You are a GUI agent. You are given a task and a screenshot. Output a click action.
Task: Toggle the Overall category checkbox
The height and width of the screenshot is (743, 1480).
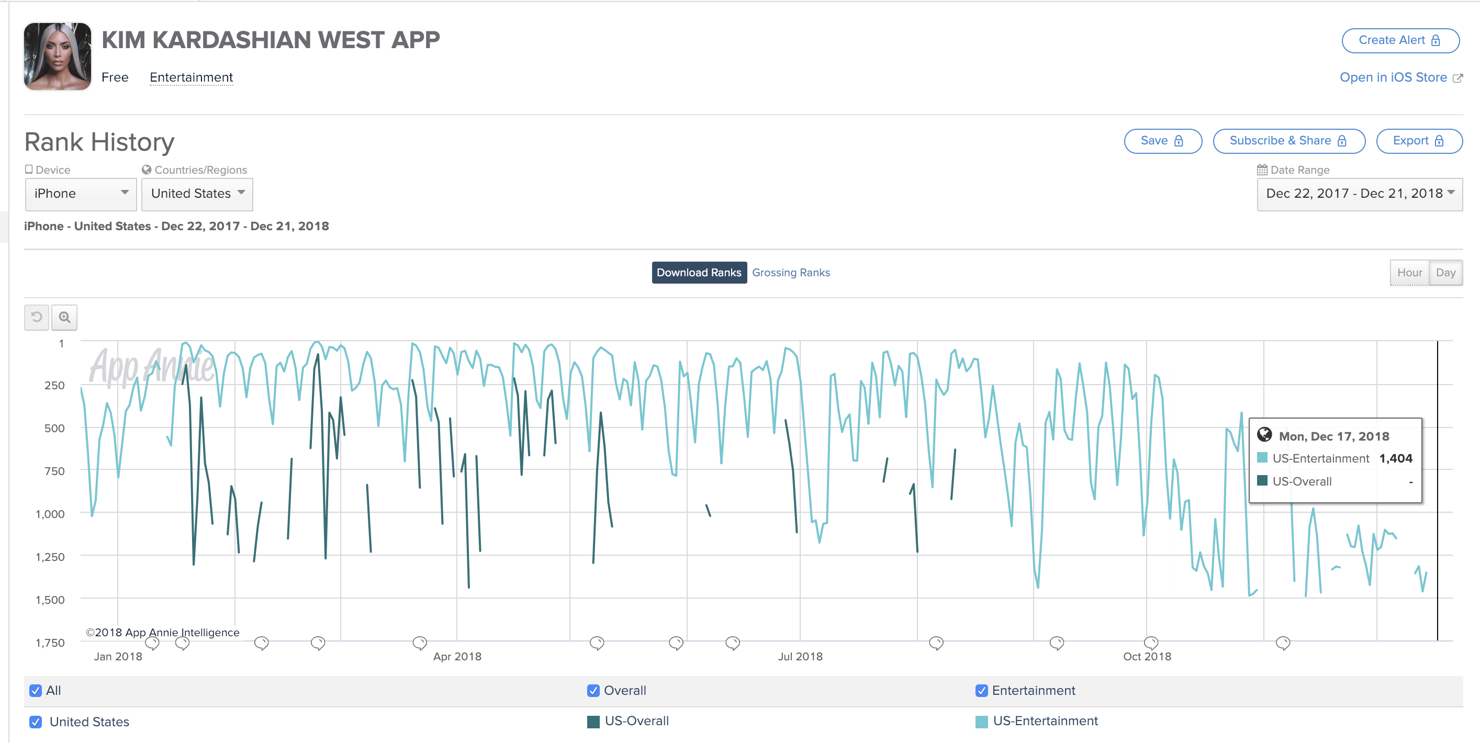pos(593,691)
